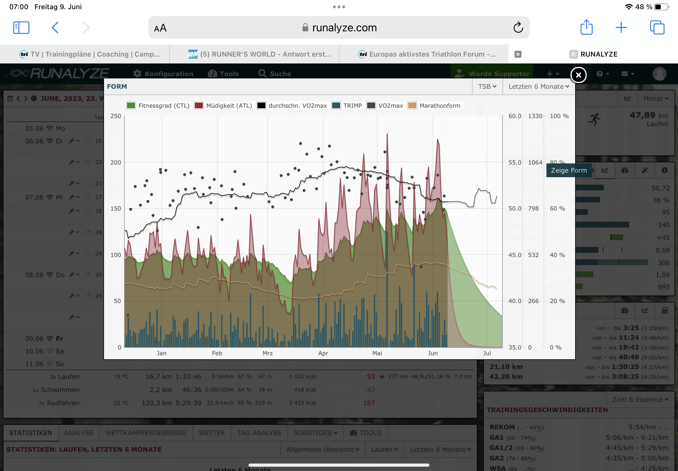Tap Safari share icon
Image resolution: width=678 pixels, height=471 pixels.
click(x=586, y=28)
